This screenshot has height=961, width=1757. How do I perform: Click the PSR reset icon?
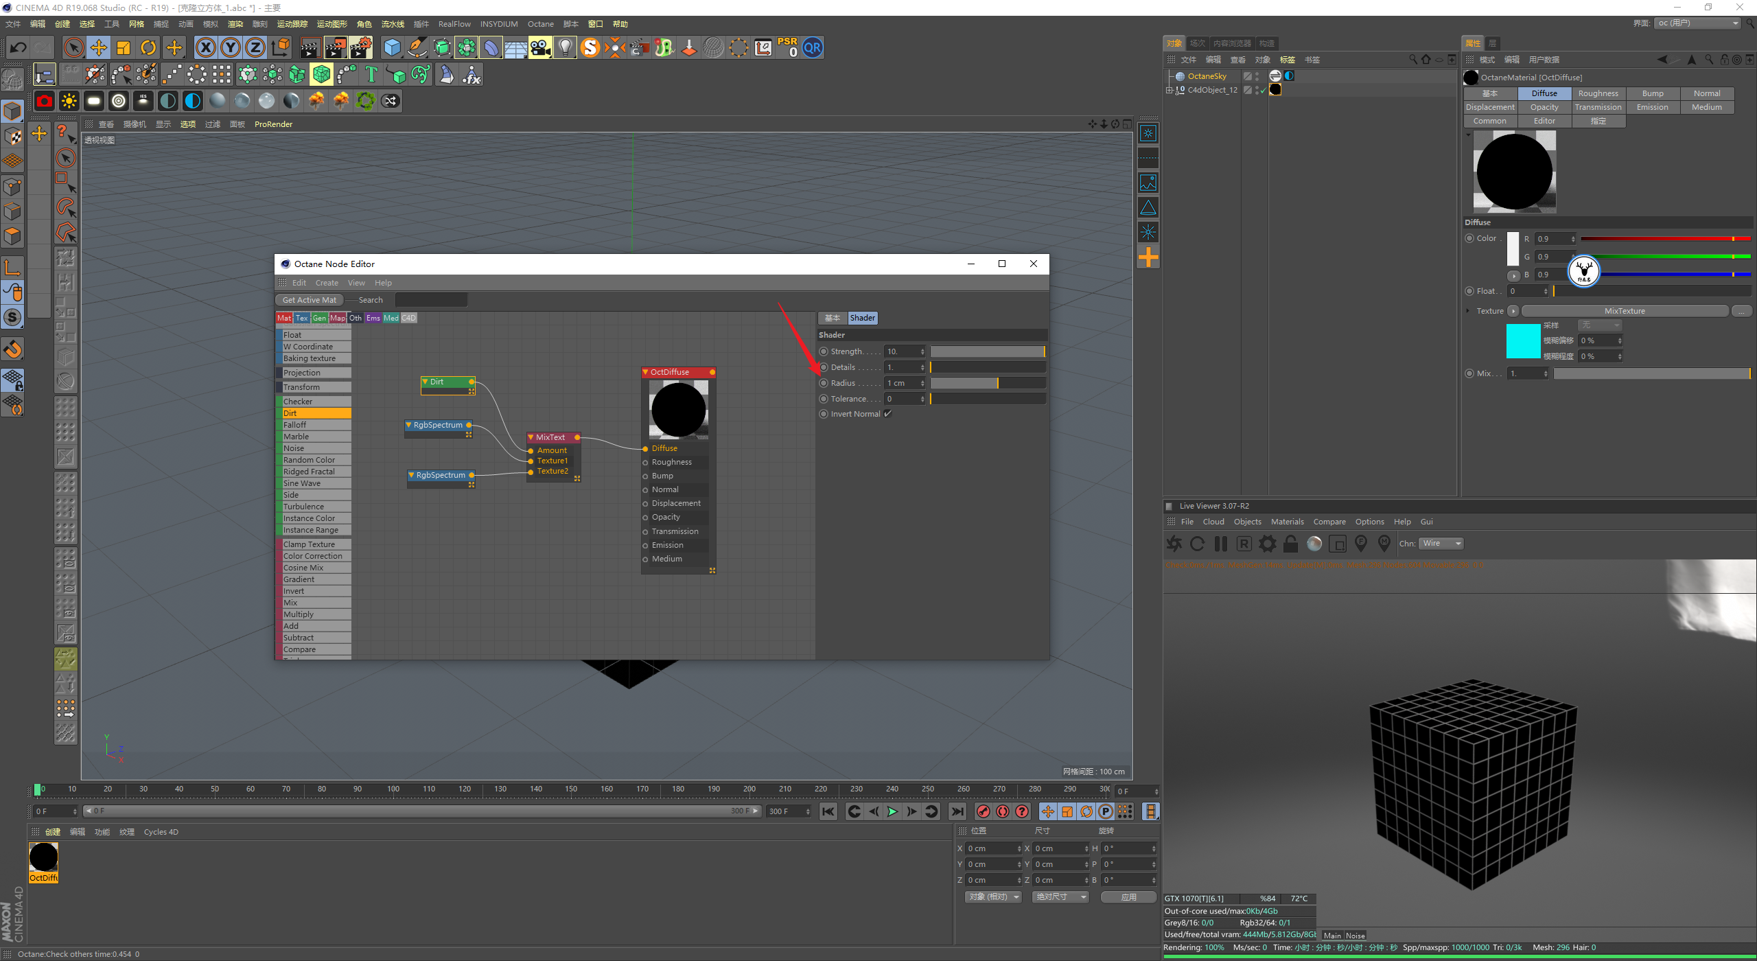coord(787,47)
